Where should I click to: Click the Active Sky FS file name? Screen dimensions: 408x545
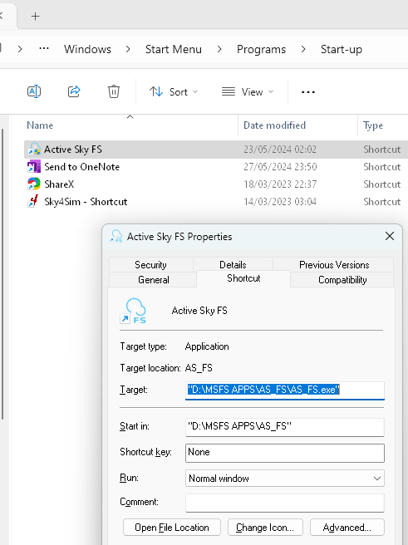point(73,150)
